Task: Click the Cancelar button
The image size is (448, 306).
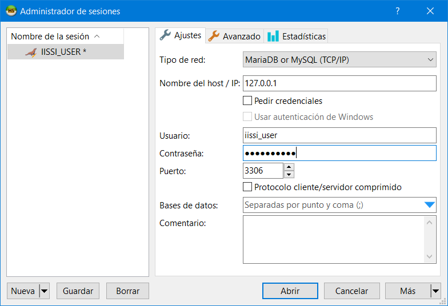Action: (x=352, y=291)
